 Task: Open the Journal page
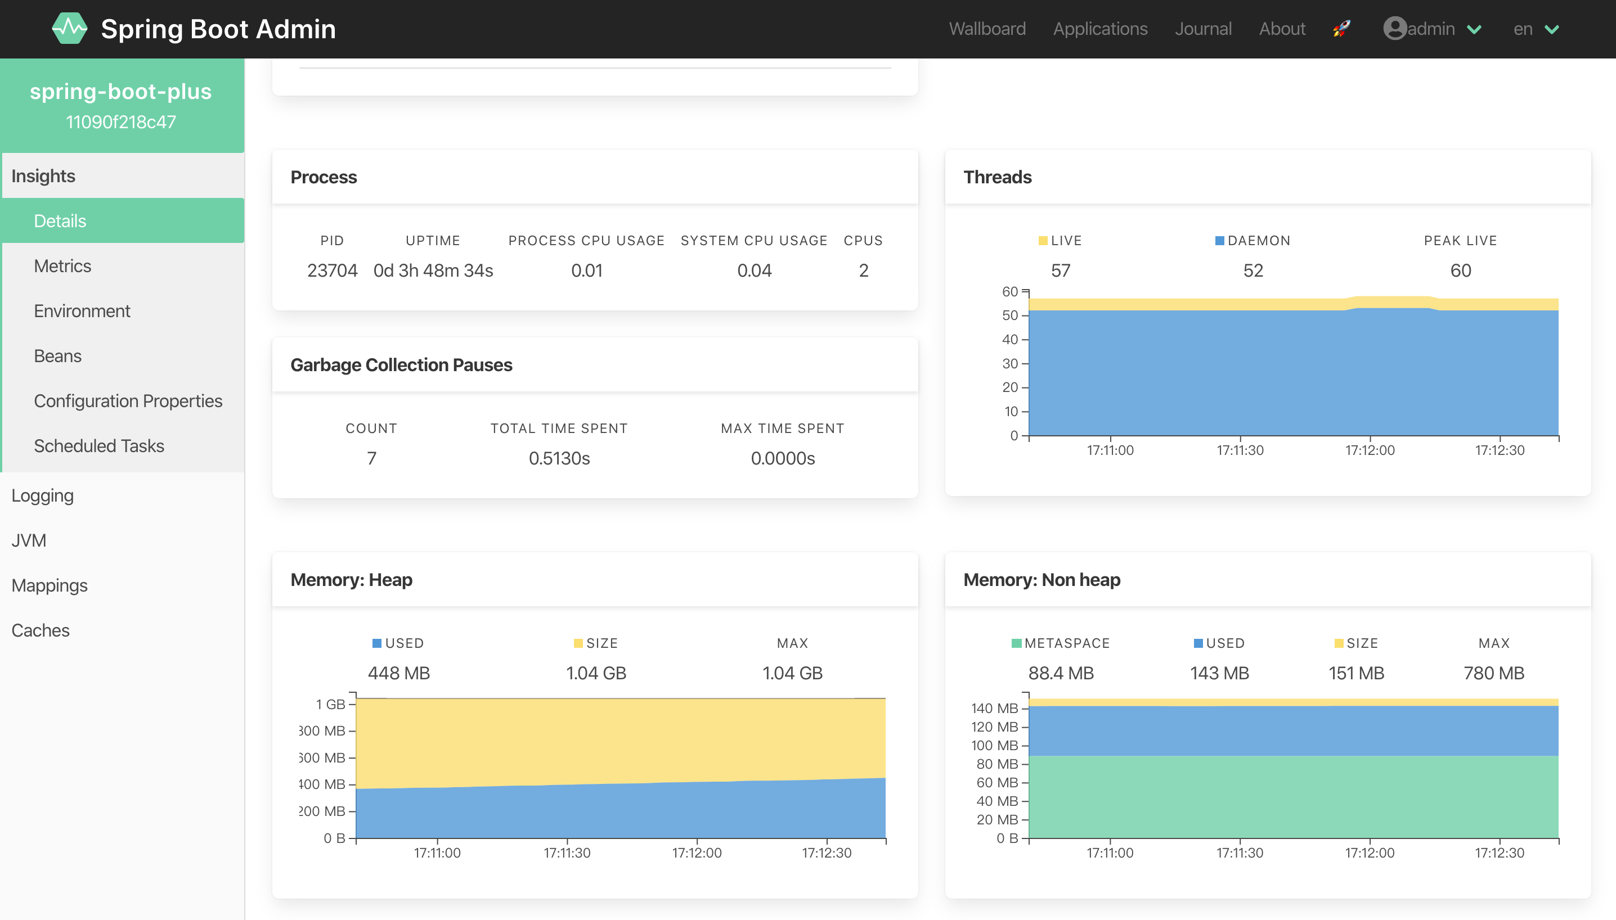[x=1203, y=29]
